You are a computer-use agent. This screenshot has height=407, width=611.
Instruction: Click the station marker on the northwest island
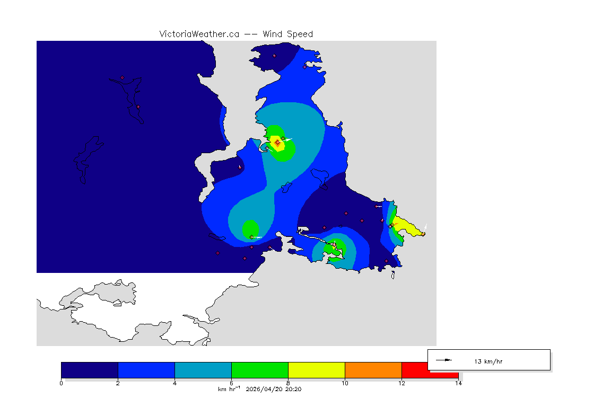click(x=123, y=78)
